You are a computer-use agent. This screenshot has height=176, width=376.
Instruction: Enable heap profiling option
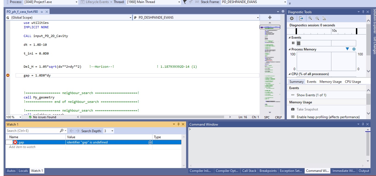(328, 117)
